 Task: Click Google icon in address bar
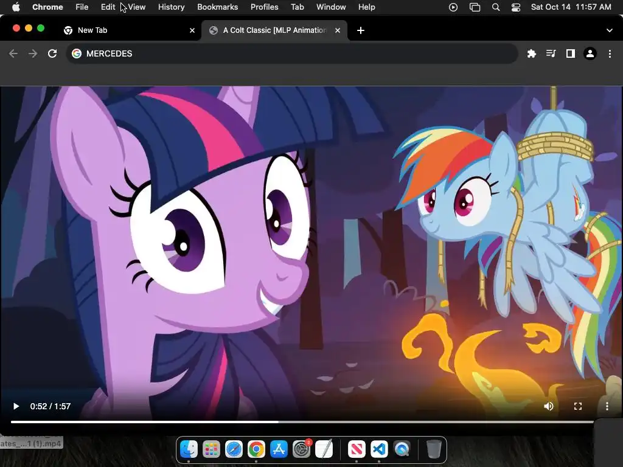coord(77,54)
